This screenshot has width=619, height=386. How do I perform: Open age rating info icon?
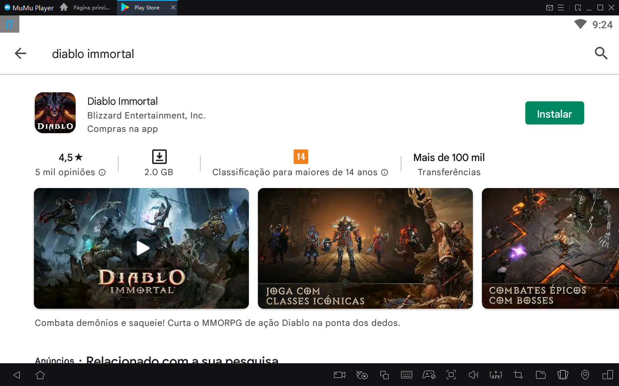(x=384, y=172)
